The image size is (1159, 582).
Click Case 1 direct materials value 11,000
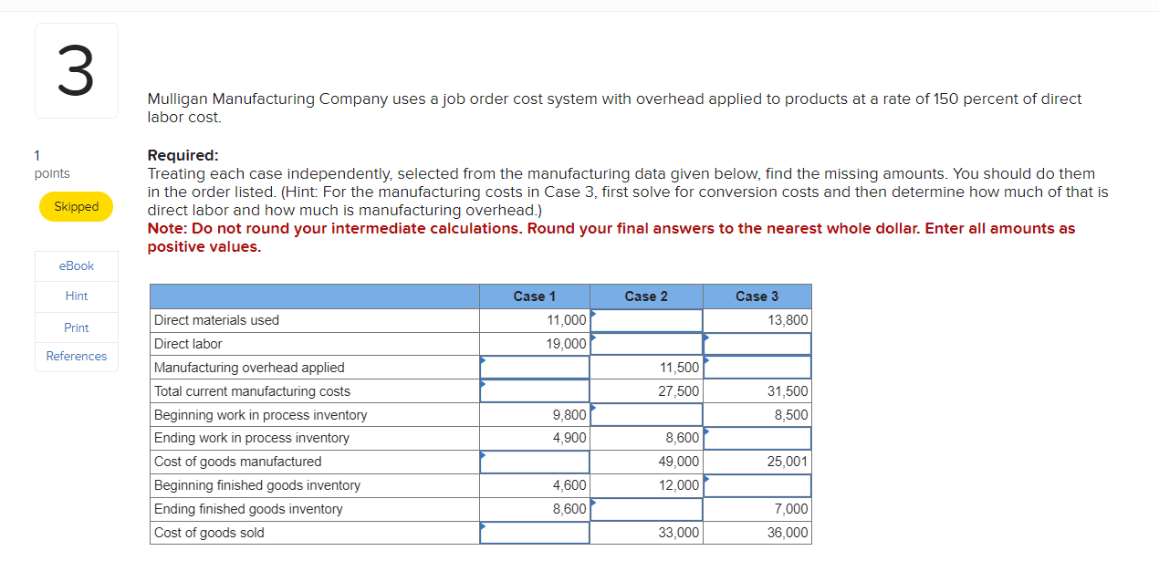[567, 320]
